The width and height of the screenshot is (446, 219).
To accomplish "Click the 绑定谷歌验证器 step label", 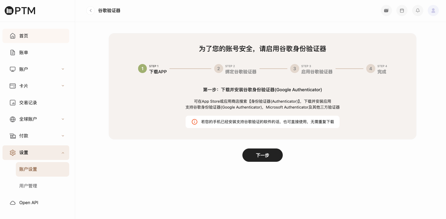I will (x=241, y=72).
